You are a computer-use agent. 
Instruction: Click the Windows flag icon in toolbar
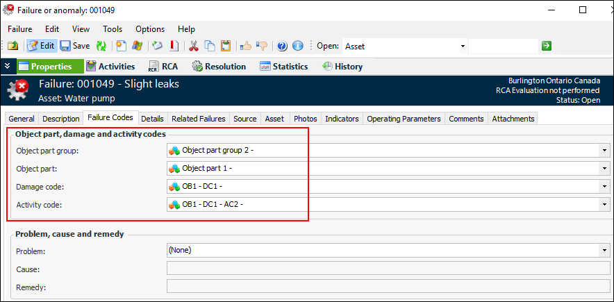pos(137,46)
